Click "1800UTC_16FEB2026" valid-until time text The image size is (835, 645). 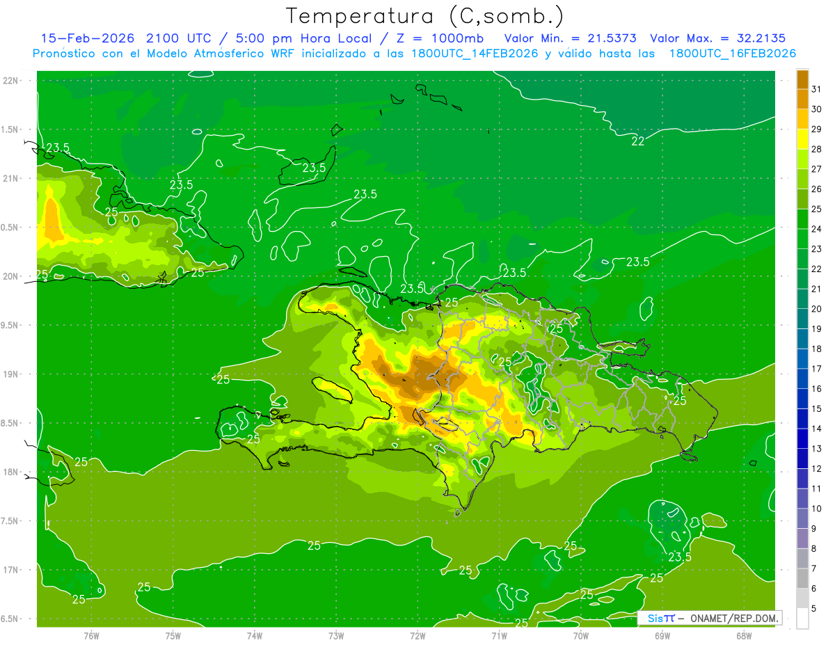pos(733,54)
